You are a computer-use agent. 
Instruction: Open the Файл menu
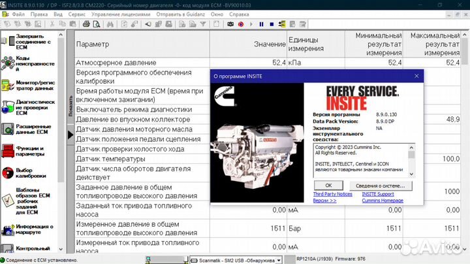coord(18,13)
